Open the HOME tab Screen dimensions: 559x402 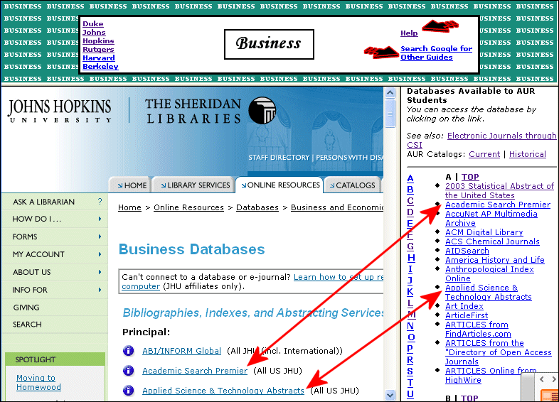(130, 185)
